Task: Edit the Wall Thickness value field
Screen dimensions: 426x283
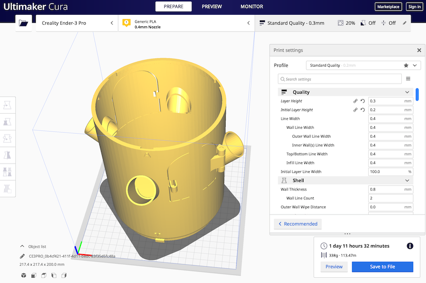Action: (390, 189)
